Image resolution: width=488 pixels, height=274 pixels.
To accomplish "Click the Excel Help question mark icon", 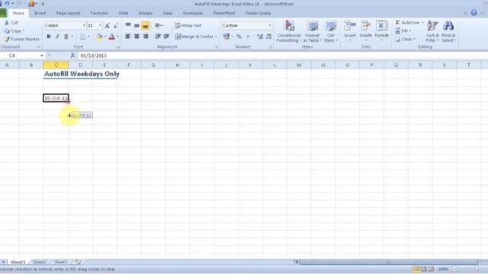I will [x=474, y=13].
